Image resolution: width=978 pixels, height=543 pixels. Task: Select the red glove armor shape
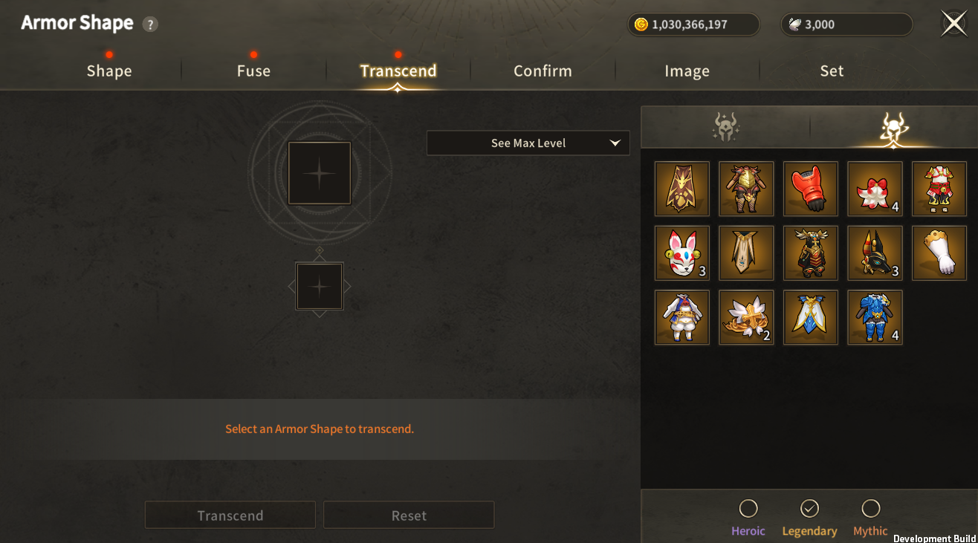click(x=811, y=189)
